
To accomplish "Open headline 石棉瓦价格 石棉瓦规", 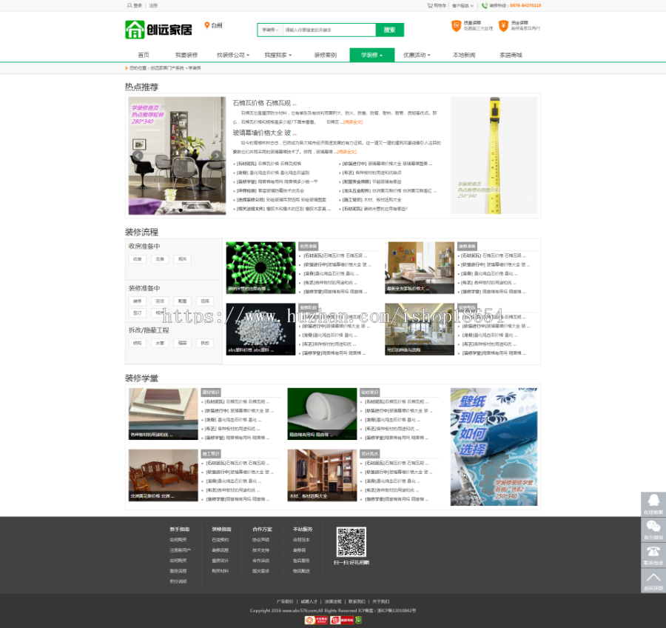I will (264, 103).
